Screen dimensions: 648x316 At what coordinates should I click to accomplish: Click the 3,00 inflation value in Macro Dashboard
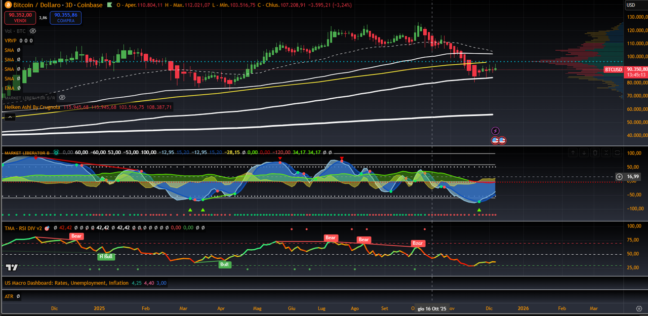tap(162, 283)
